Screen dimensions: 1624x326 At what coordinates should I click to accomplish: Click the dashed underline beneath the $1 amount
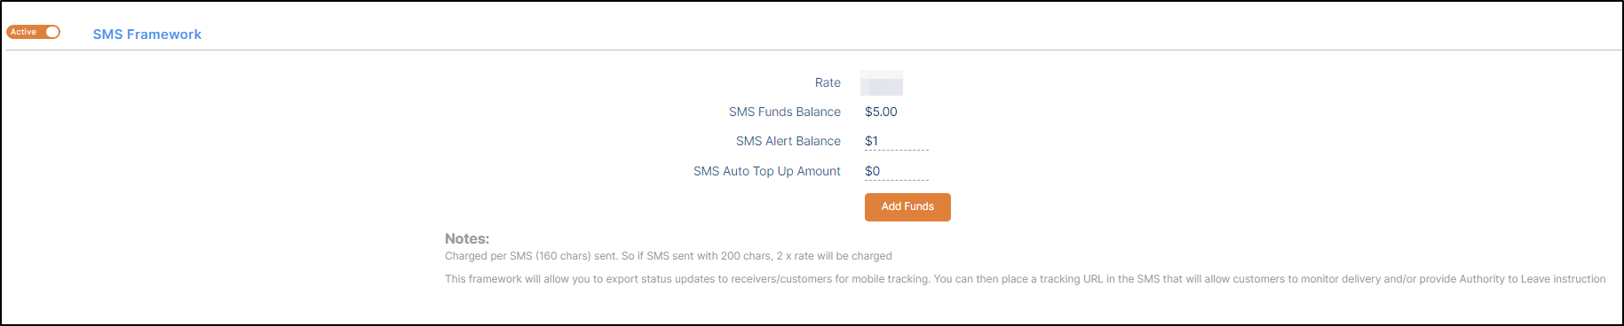(897, 150)
